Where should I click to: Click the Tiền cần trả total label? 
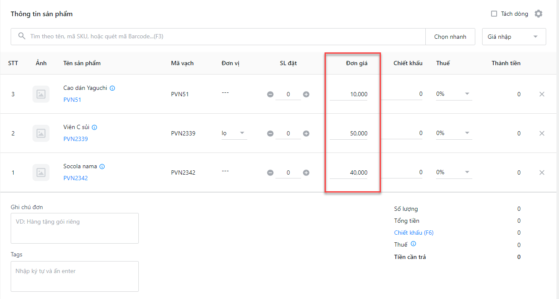click(410, 257)
